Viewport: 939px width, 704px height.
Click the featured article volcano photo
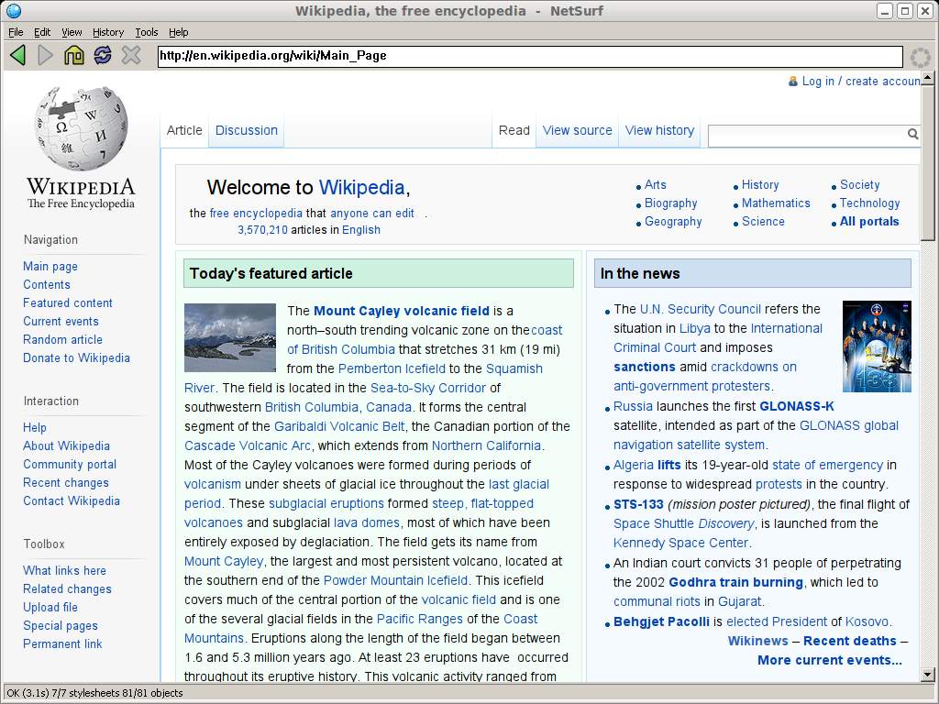click(230, 337)
